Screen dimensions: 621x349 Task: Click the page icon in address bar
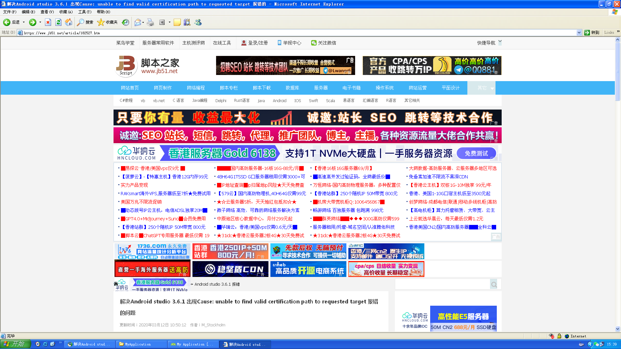(20, 33)
